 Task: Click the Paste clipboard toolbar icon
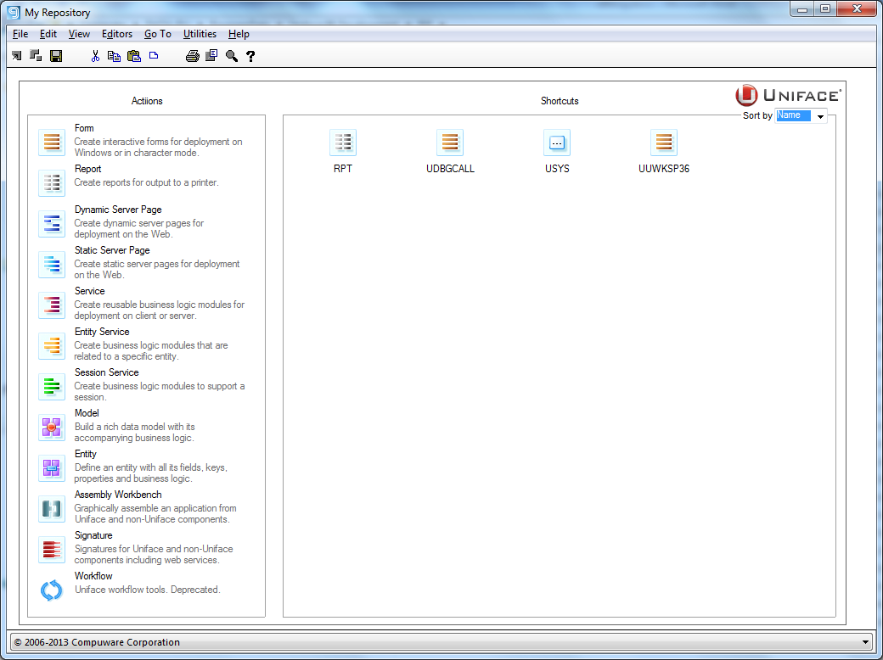click(x=133, y=56)
